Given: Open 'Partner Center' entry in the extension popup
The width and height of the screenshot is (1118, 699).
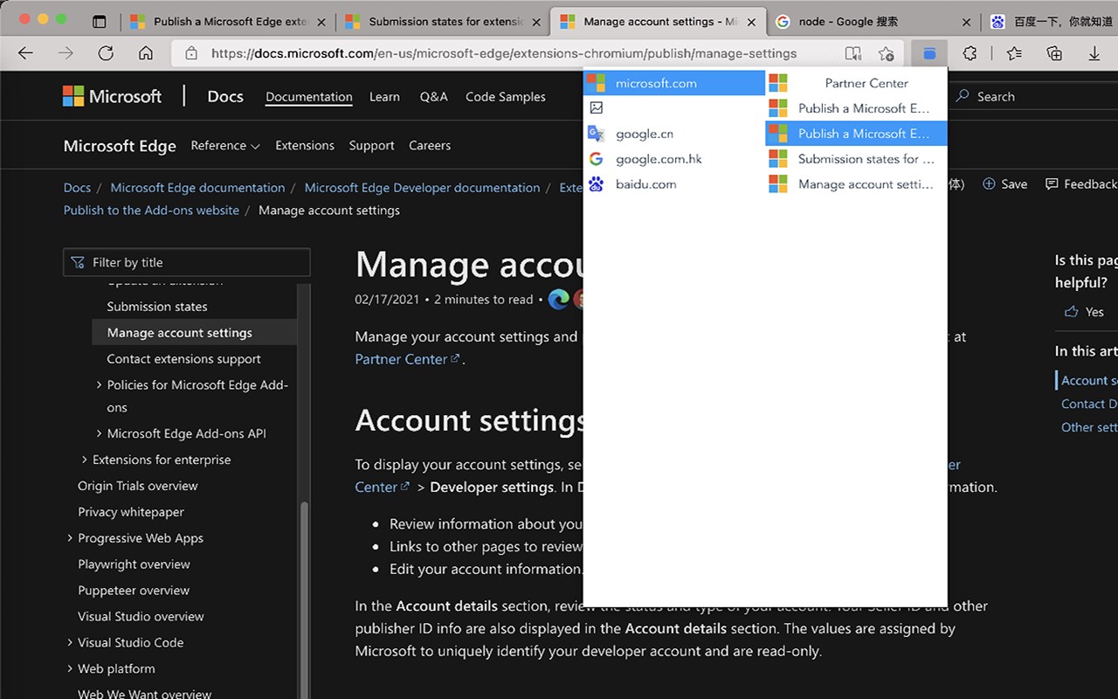Looking at the screenshot, I should pos(856,83).
